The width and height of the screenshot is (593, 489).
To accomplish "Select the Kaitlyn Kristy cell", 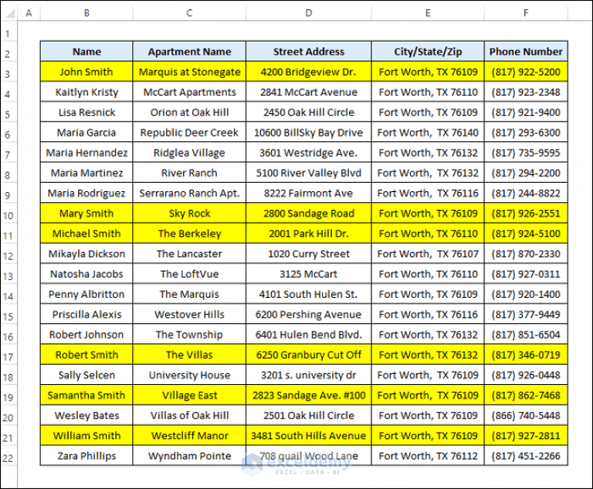I will 86,92.
